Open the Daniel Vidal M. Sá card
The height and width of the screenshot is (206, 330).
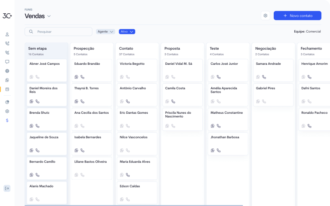(183, 70)
